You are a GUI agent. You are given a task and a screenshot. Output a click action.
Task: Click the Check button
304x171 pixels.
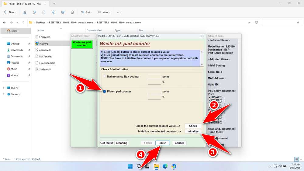[193, 126]
